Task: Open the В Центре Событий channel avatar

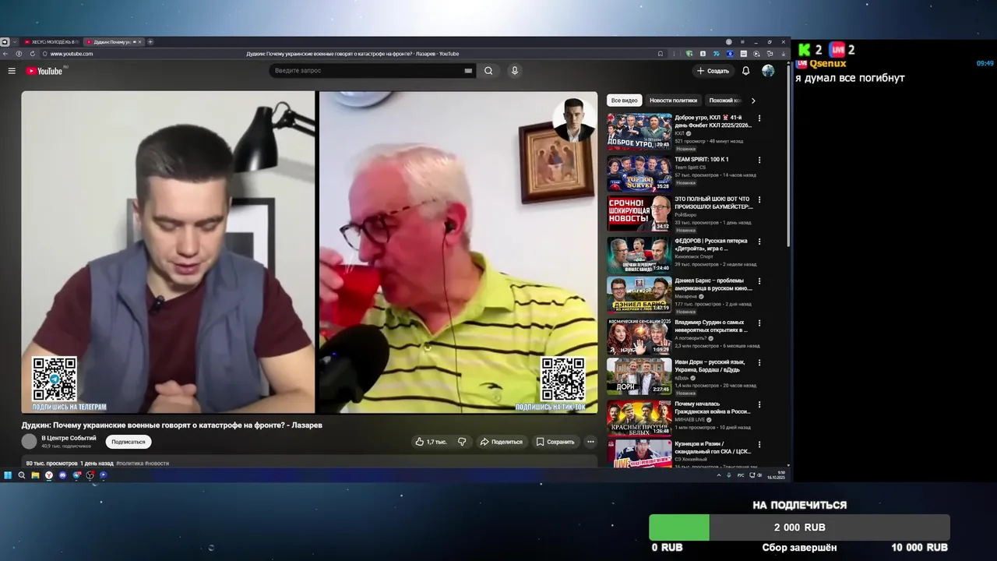Action: pos(30,442)
